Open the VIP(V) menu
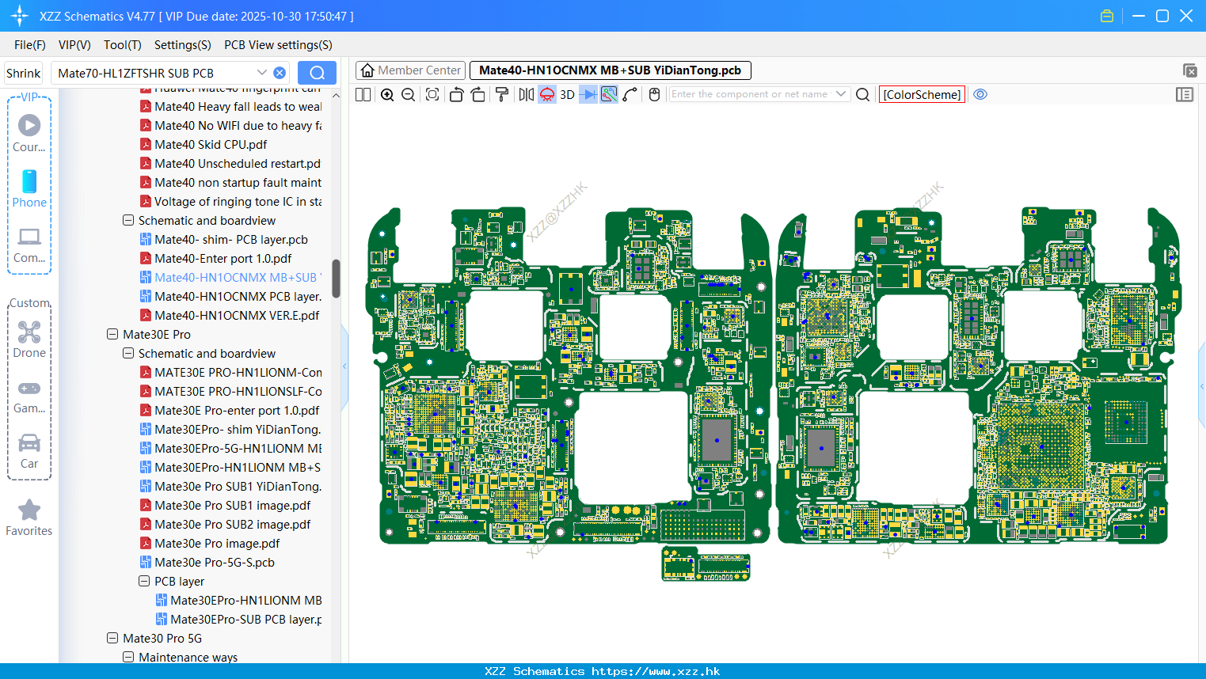This screenshot has height=679, width=1206. pos(74,45)
